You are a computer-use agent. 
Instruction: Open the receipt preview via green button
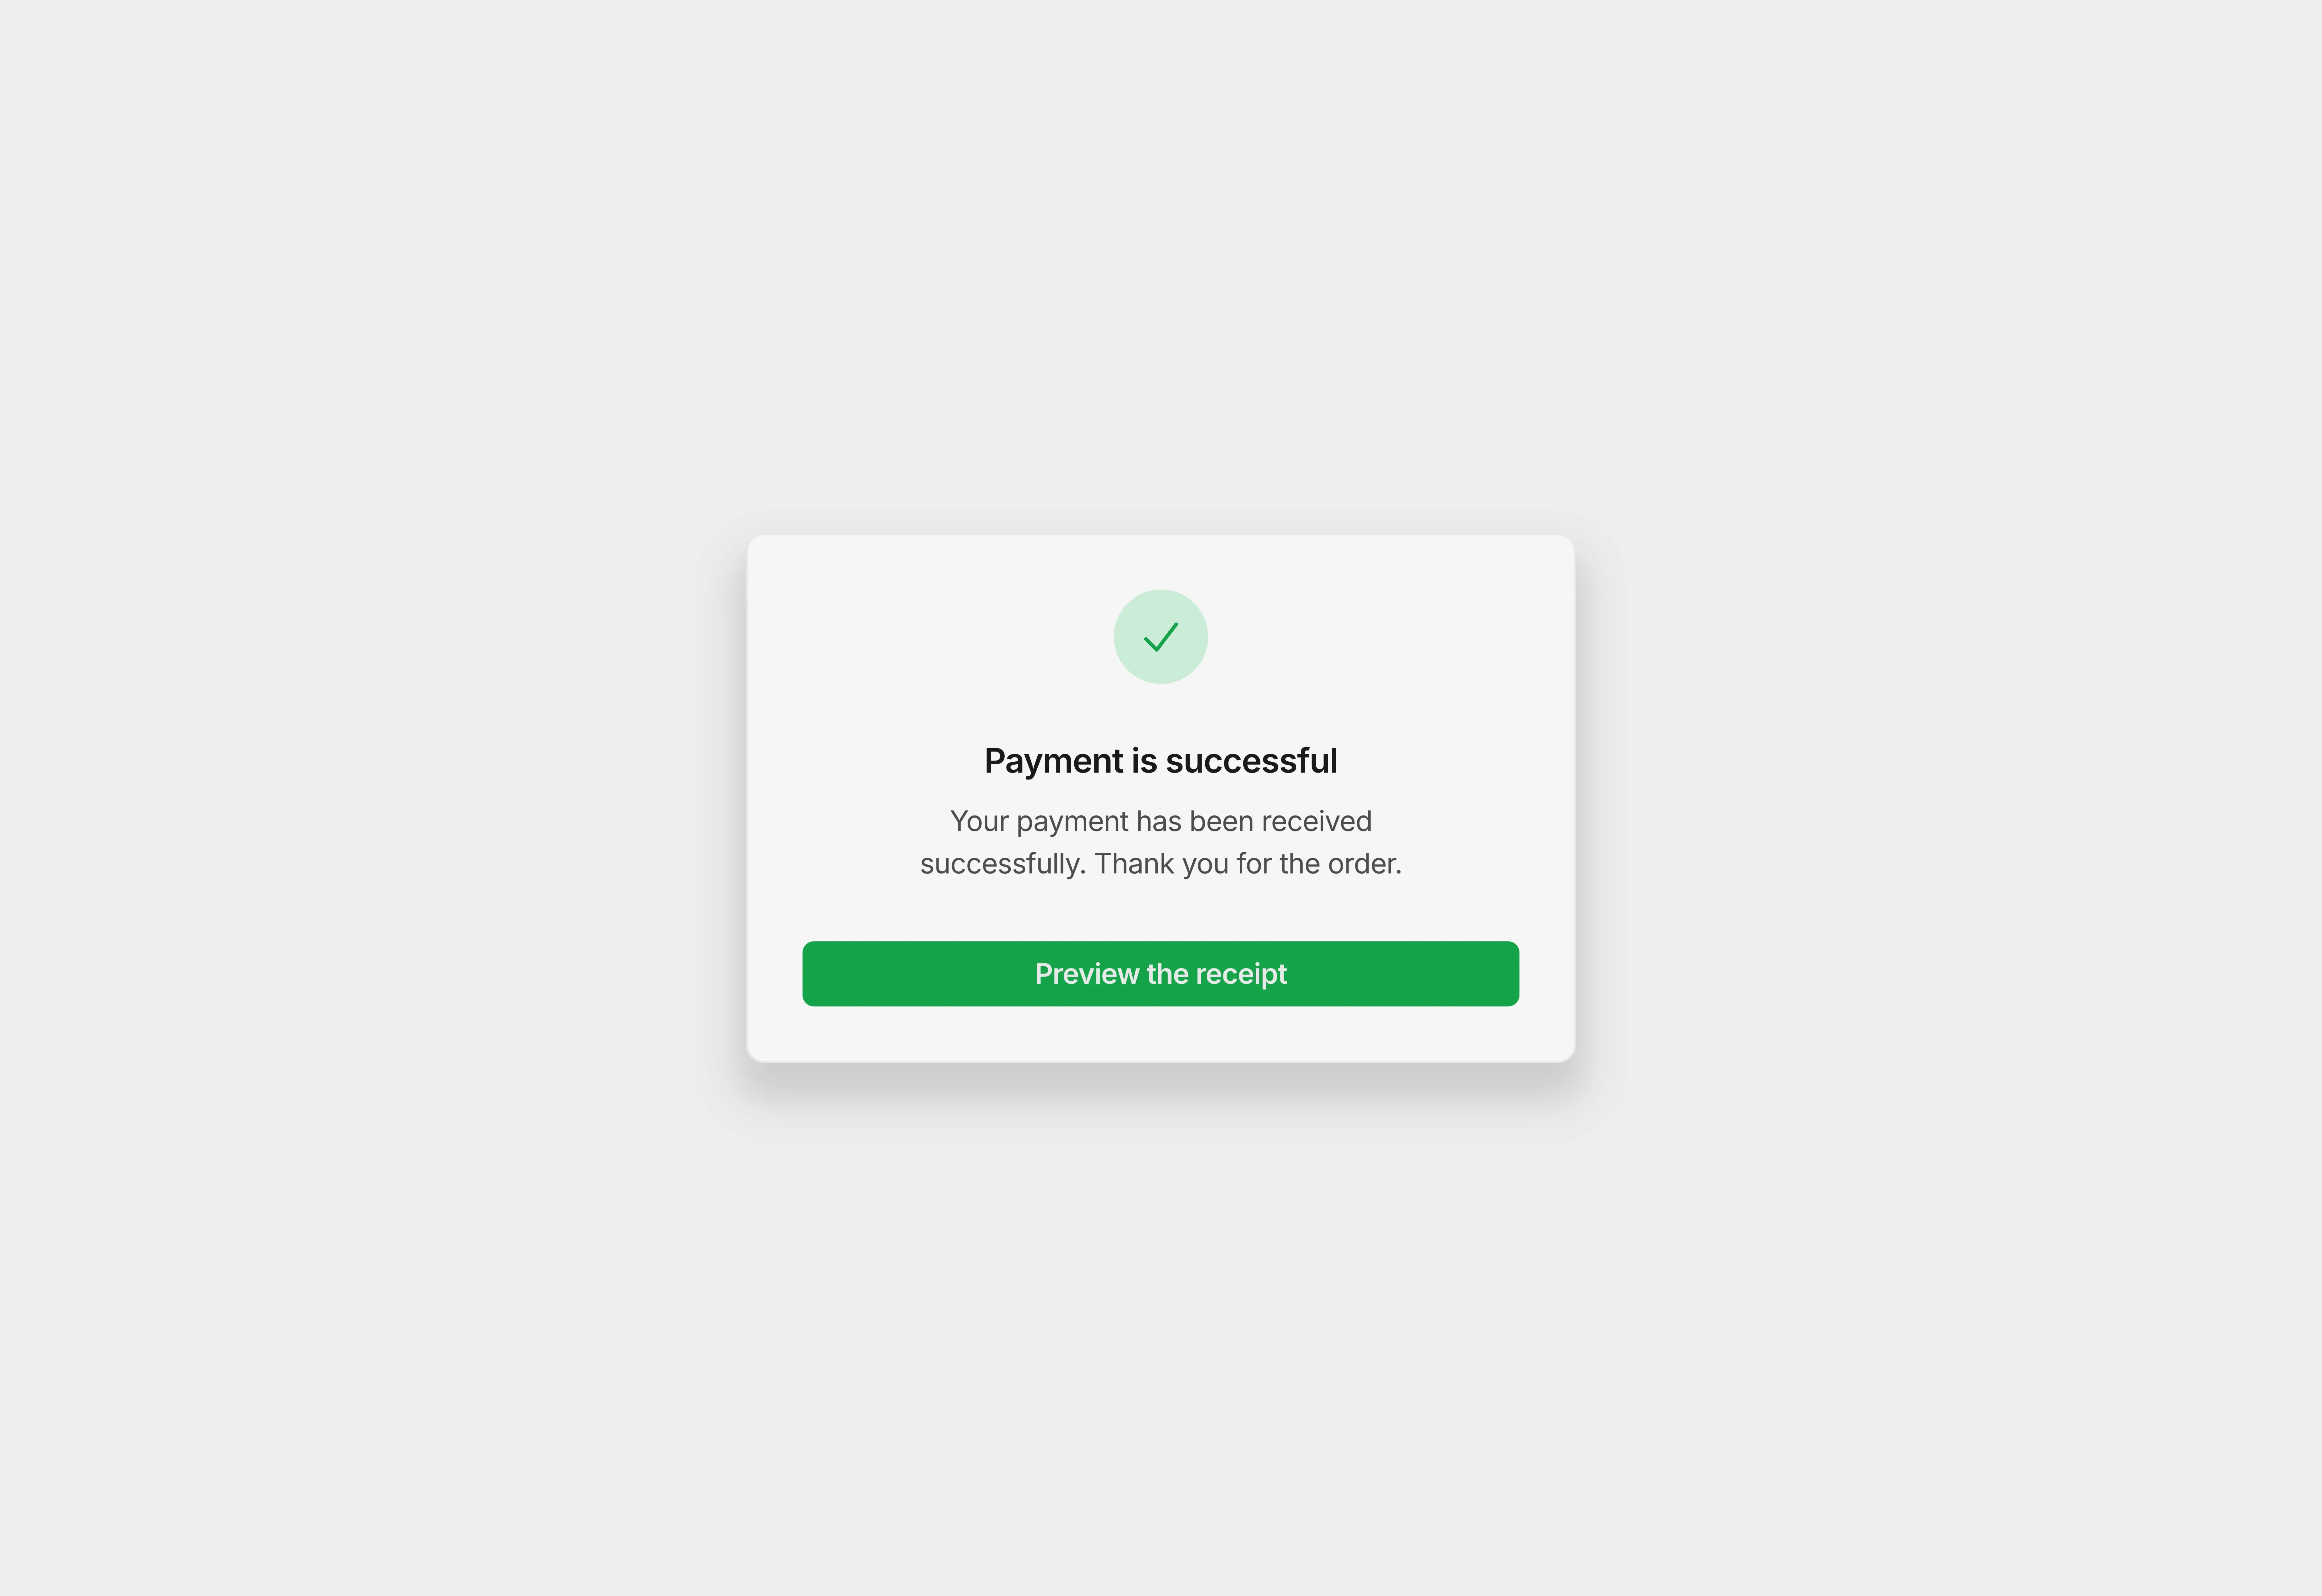coord(1161,974)
